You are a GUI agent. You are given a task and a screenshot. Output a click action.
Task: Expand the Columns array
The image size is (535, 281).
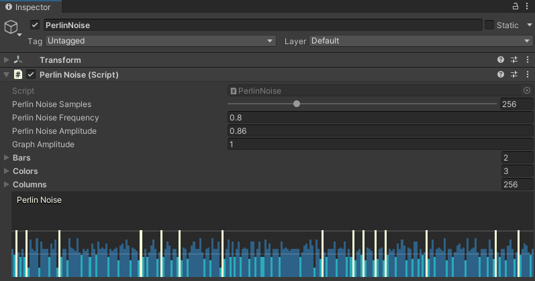(x=6, y=184)
